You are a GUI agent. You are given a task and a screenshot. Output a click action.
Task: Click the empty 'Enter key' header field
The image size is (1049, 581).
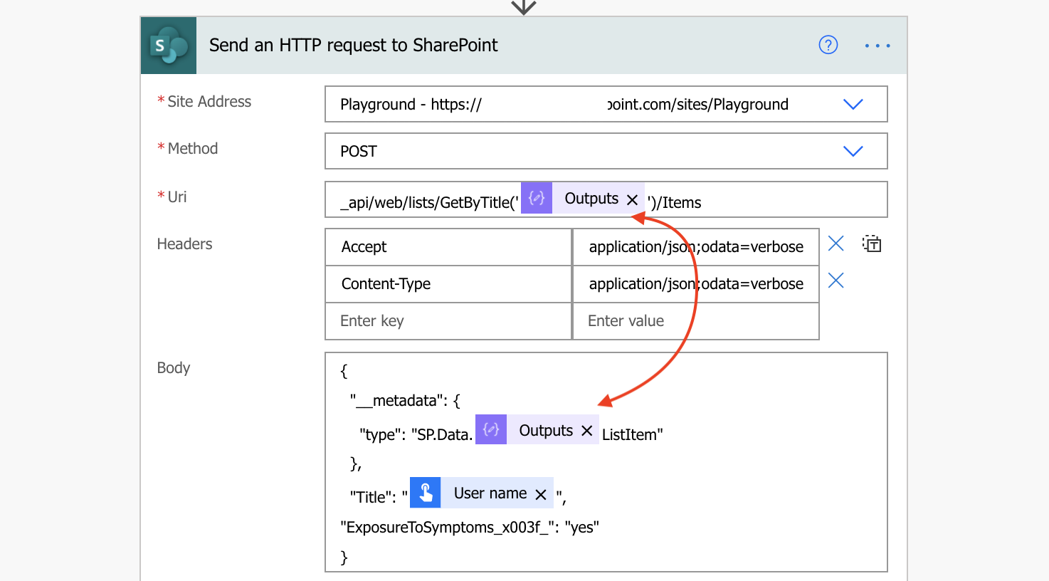click(x=448, y=321)
